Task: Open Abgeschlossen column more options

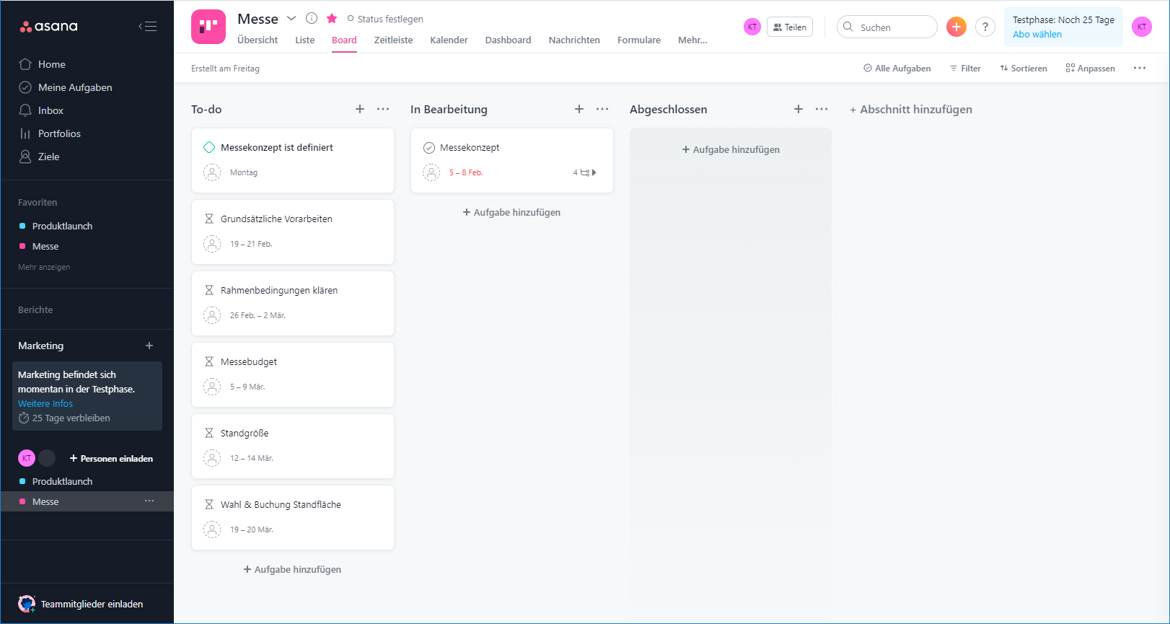Action: pos(822,109)
